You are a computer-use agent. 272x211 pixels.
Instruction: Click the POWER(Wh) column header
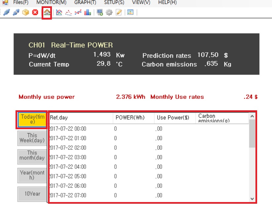(134, 118)
